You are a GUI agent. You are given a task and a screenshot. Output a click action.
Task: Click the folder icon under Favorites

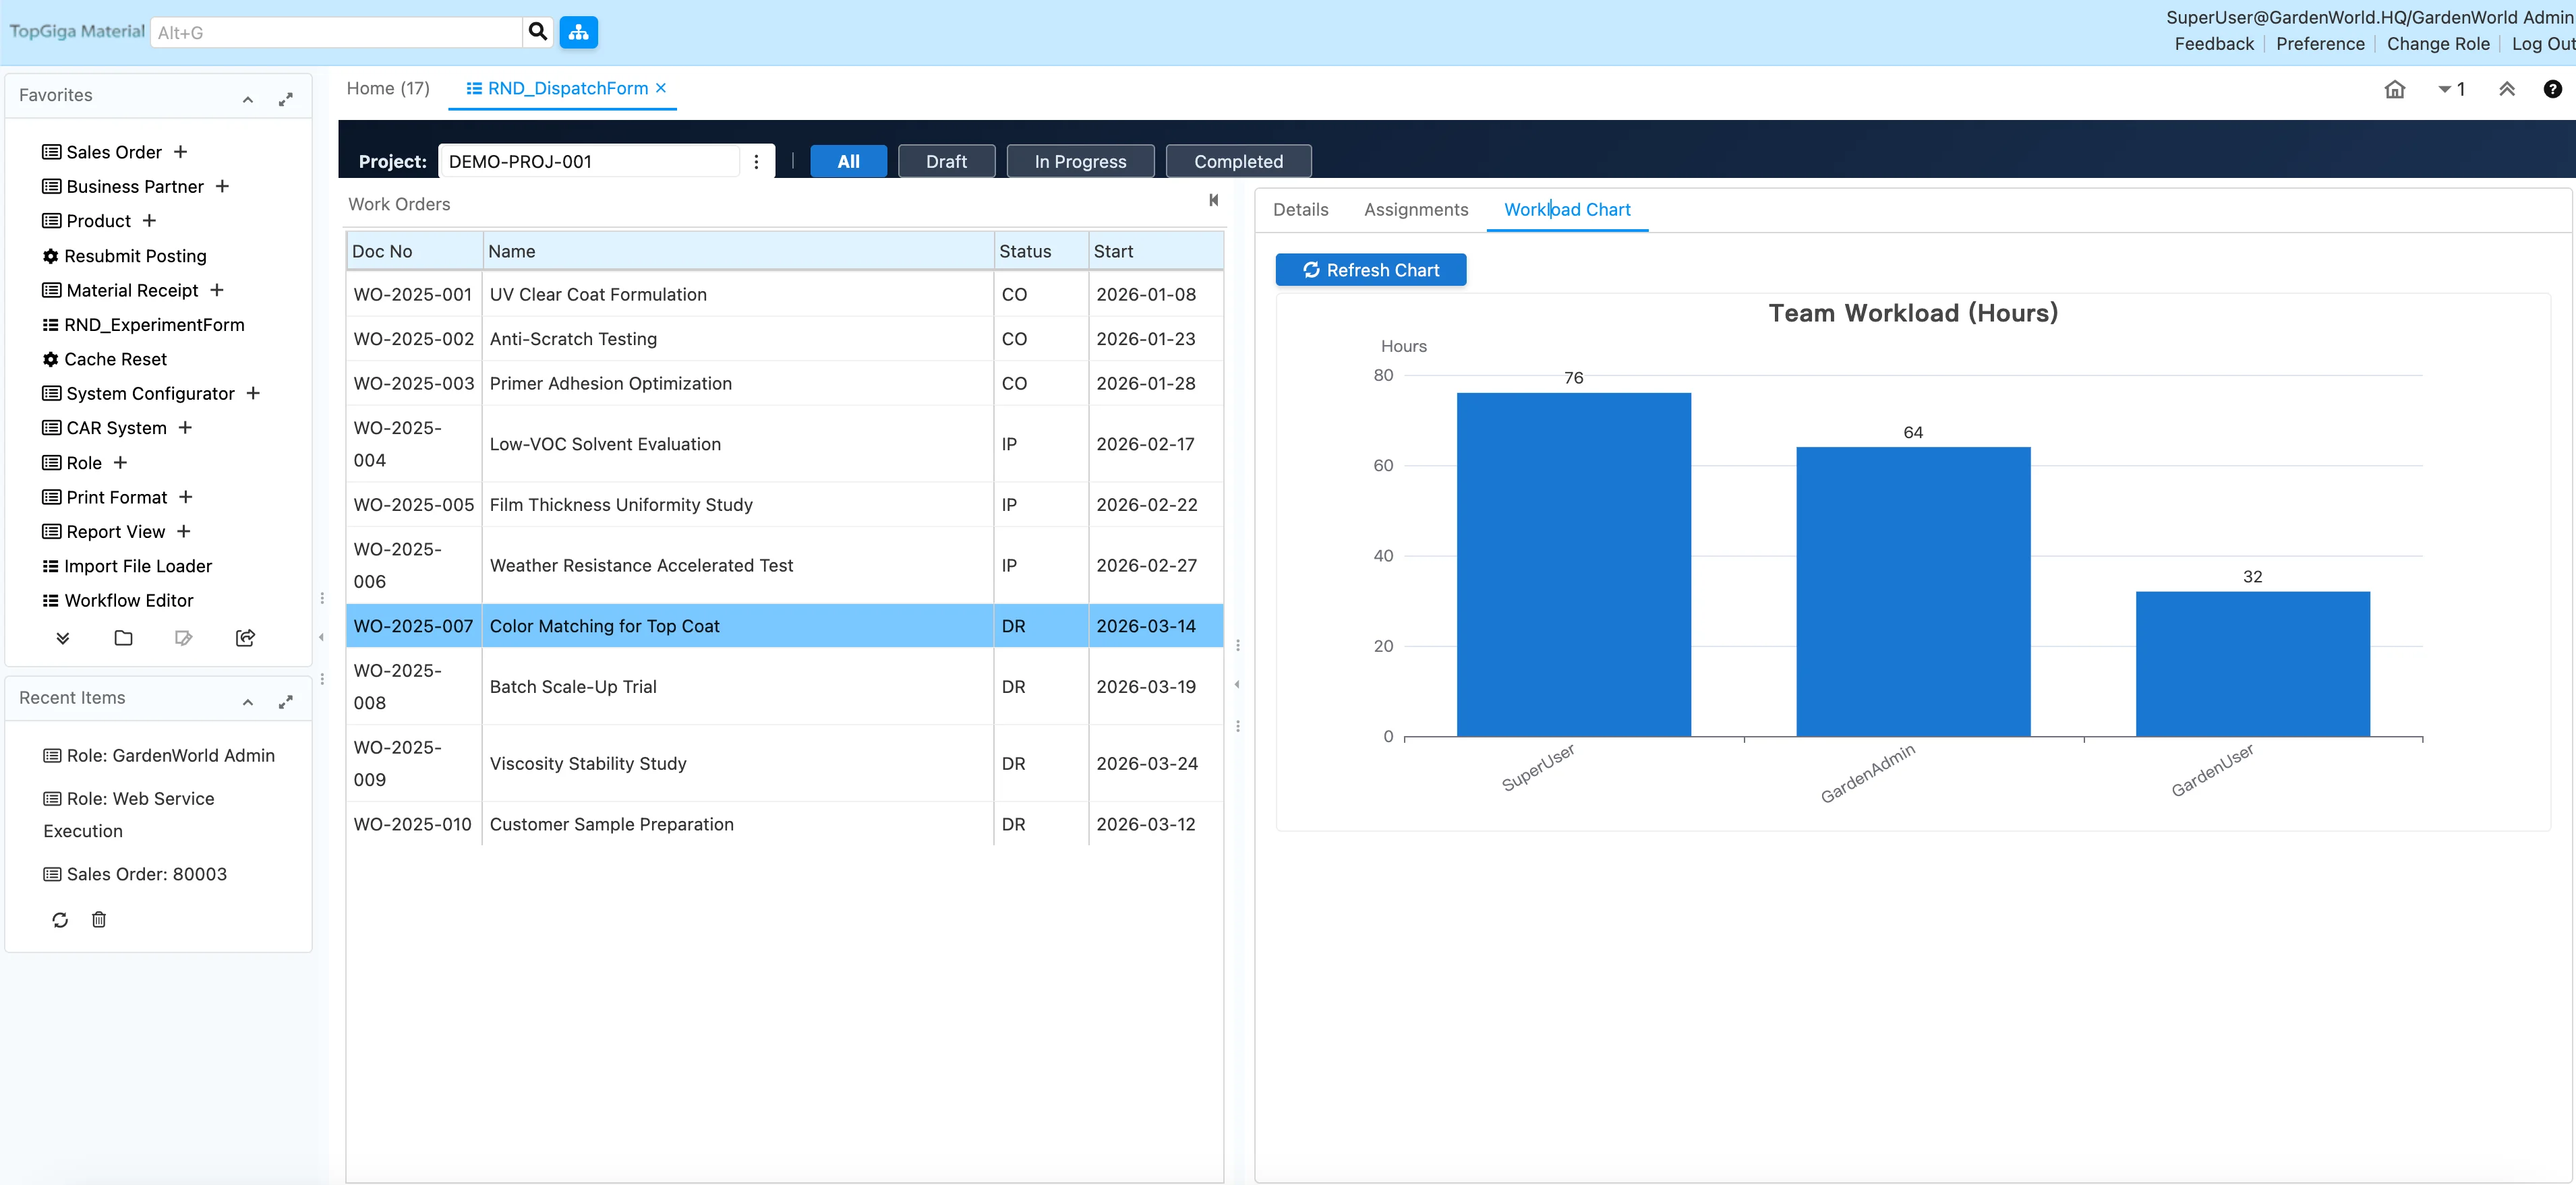(123, 638)
